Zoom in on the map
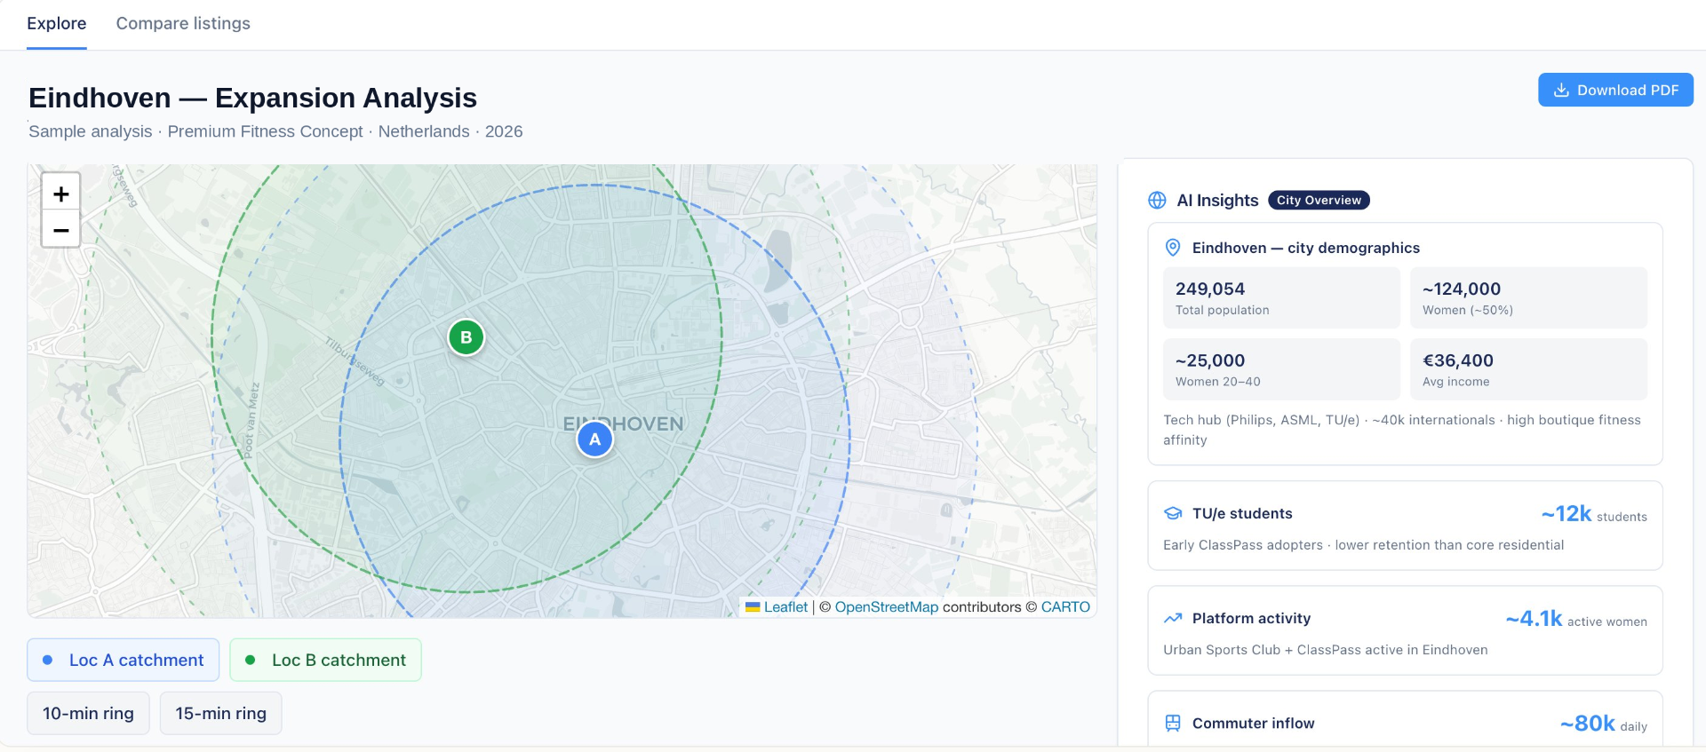This screenshot has height=752, width=1706. pos(60,194)
